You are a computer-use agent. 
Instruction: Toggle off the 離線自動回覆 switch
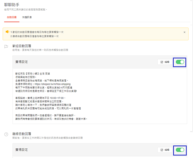pos(180,150)
